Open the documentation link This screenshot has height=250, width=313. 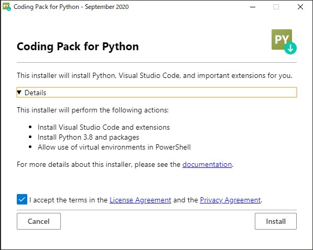207,164
